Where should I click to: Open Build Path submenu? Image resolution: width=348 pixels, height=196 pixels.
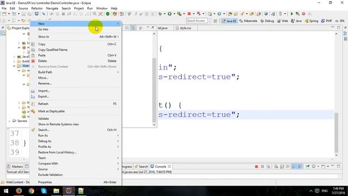[x=76, y=72]
